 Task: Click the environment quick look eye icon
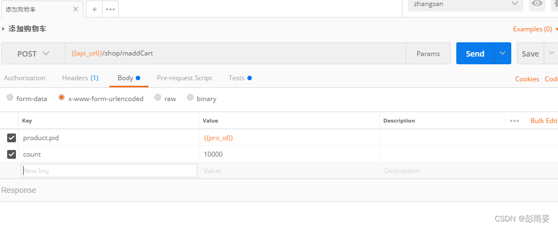tap(537, 4)
